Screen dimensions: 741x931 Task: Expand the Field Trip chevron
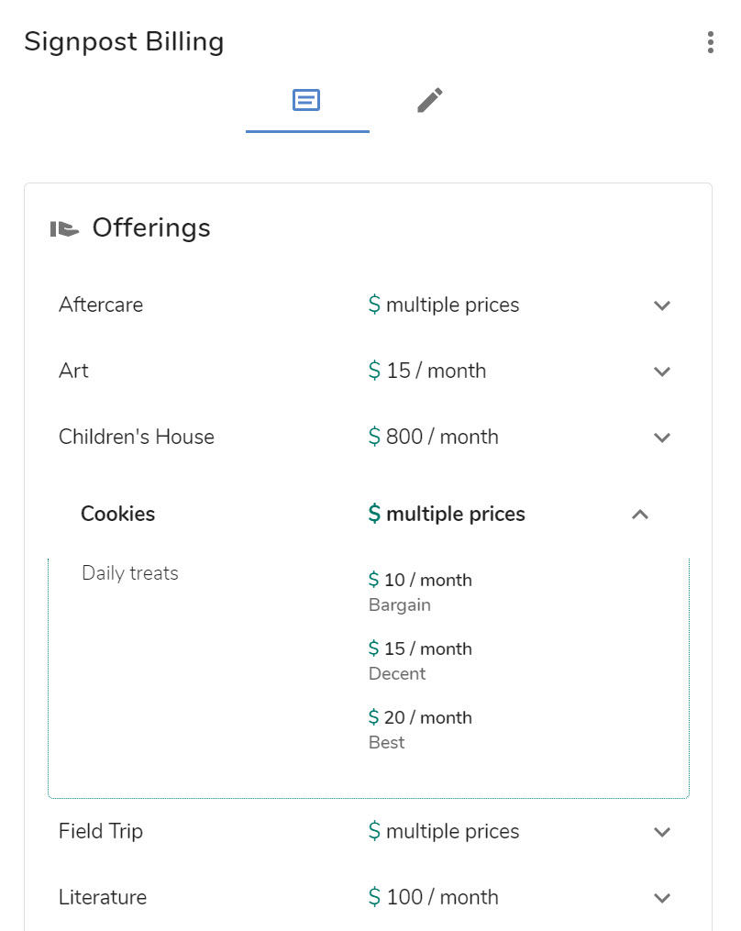point(662,832)
